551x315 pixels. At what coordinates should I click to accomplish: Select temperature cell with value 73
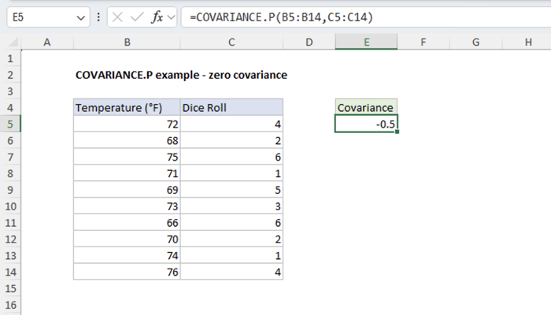[x=127, y=206]
